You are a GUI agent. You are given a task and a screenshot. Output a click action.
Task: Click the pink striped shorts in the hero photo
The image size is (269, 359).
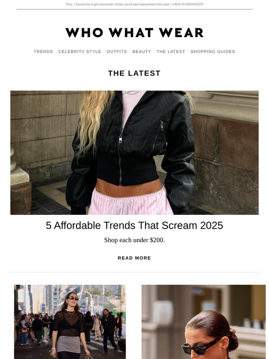click(x=130, y=202)
